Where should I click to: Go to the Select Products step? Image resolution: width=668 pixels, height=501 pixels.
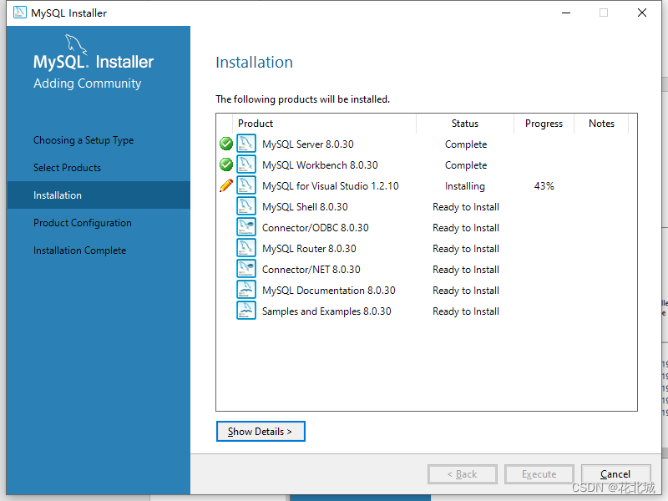tap(68, 168)
